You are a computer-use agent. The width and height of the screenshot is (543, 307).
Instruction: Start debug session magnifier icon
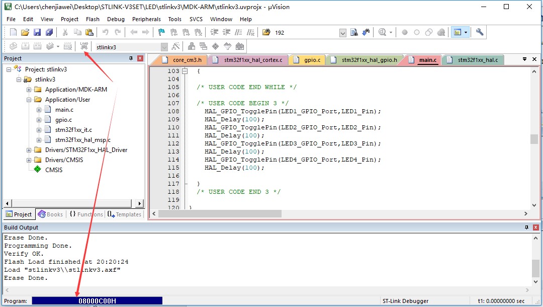pyautogui.click(x=382, y=32)
